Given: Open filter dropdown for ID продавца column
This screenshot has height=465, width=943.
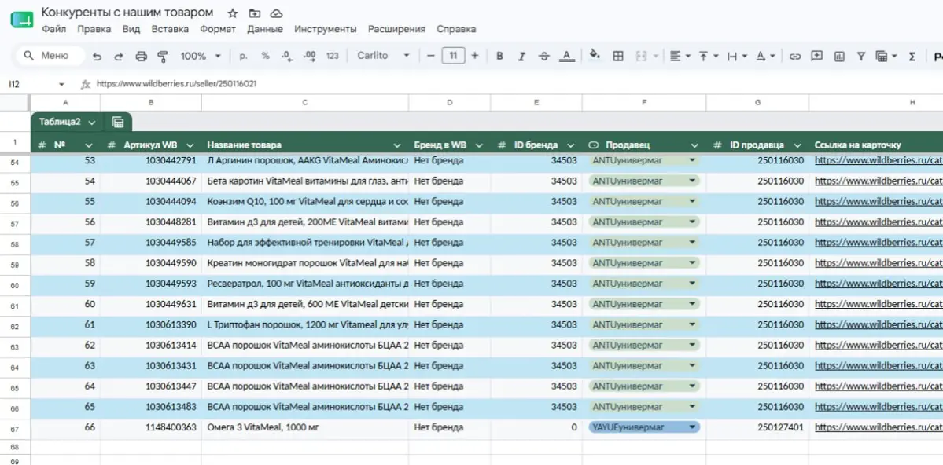Looking at the screenshot, I should pos(797,145).
